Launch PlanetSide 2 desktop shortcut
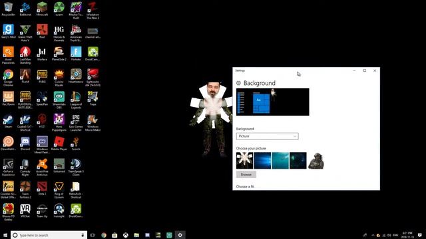 coord(59,54)
